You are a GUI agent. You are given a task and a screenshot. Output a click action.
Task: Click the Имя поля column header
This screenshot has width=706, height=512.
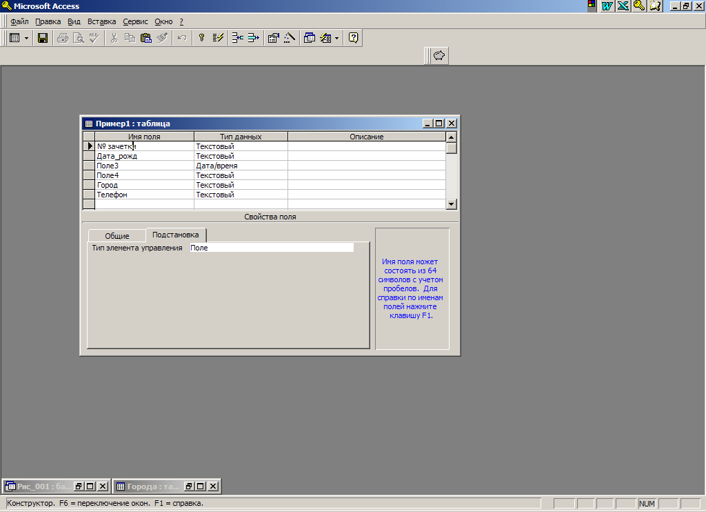pos(144,137)
